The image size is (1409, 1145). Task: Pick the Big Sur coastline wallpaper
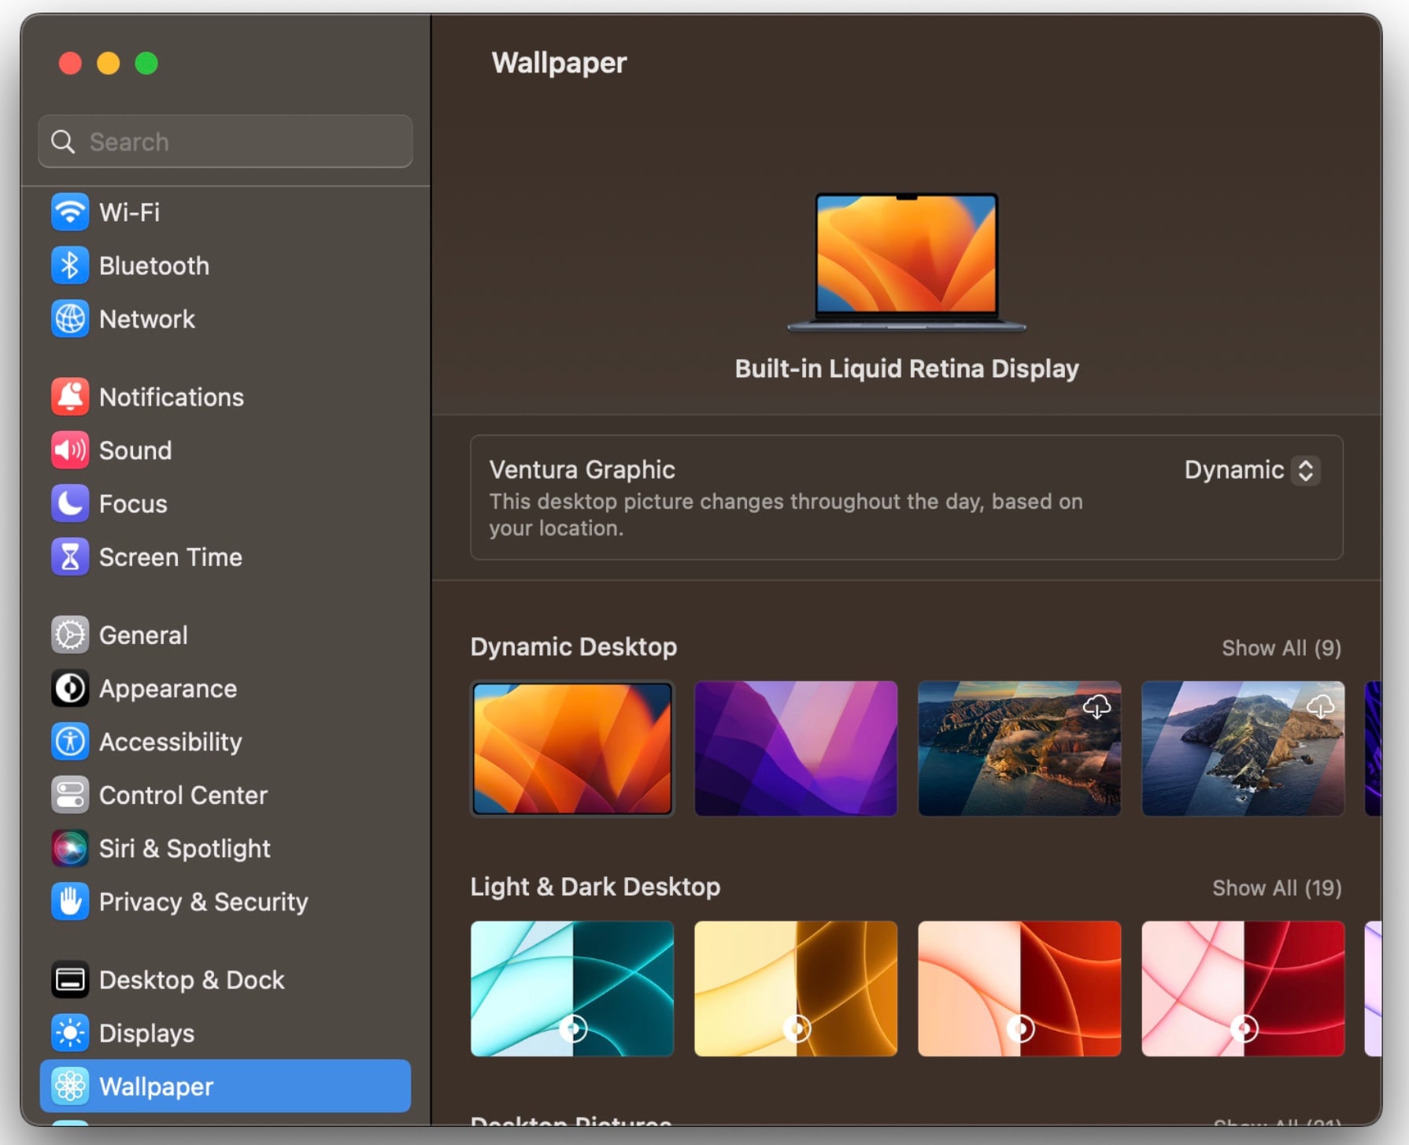click(1019, 749)
